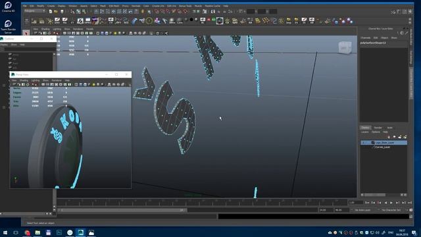Image resolution: width=421 pixels, height=237 pixels.
Task: Open the Show menu in Outliner window
Action: point(14,45)
